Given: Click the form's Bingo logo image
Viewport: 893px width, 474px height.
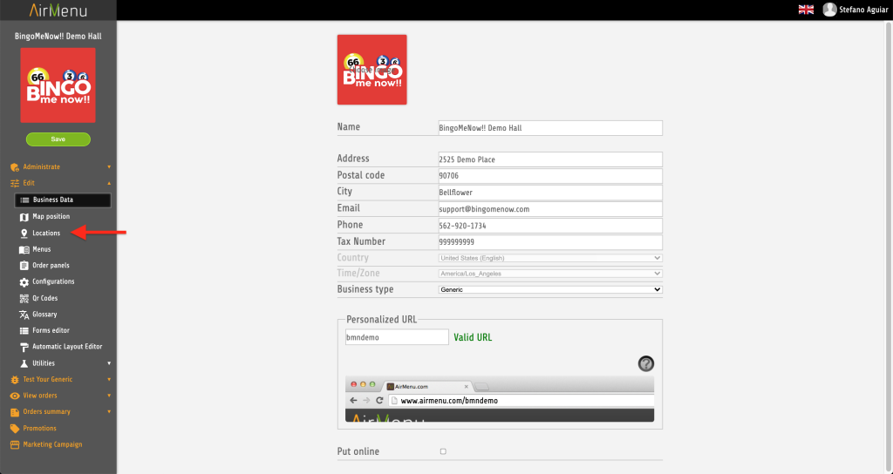Looking at the screenshot, I should coord(372,70).
